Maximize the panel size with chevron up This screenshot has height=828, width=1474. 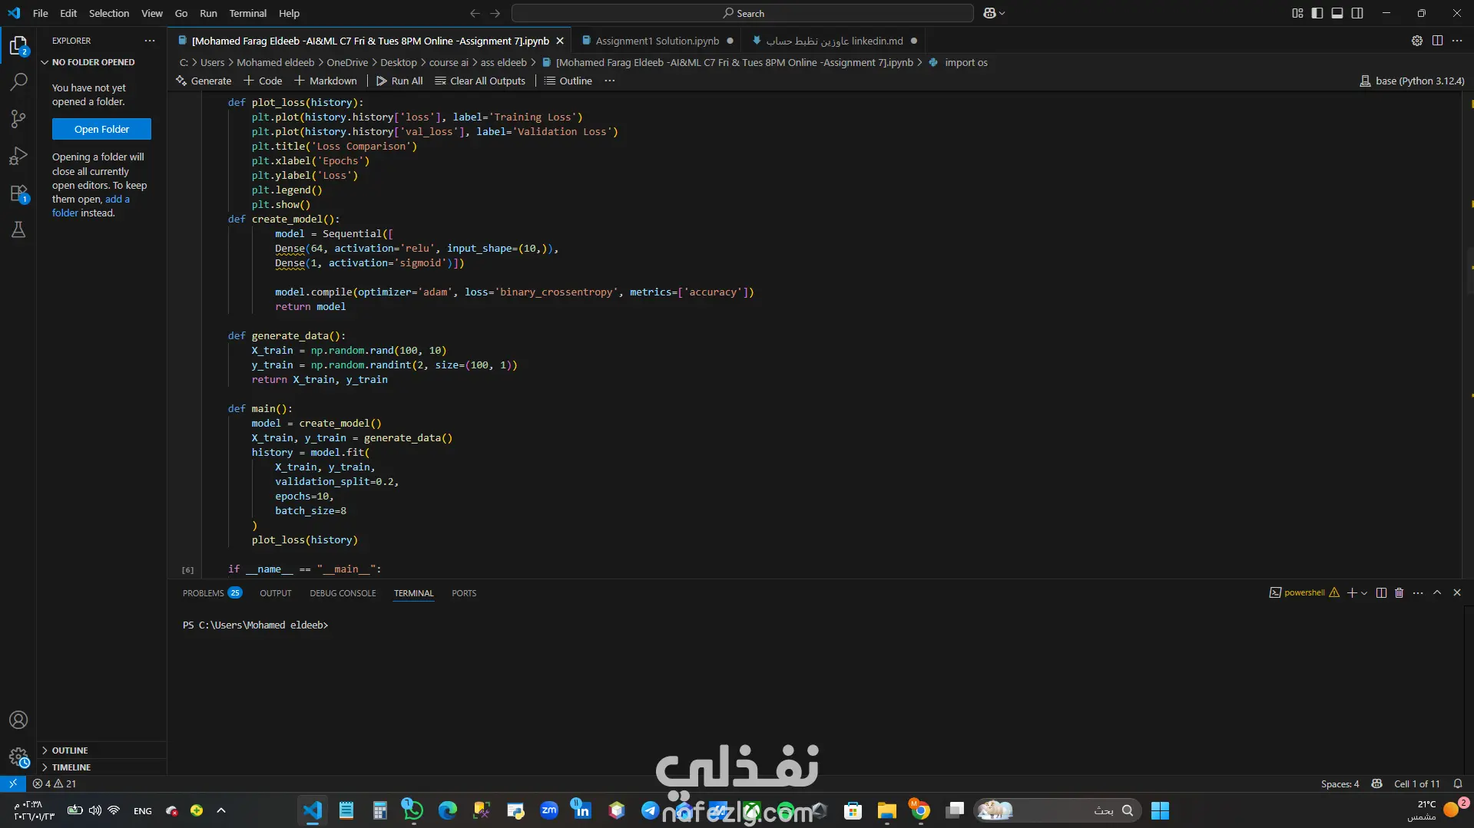[x=1437, y=592]
